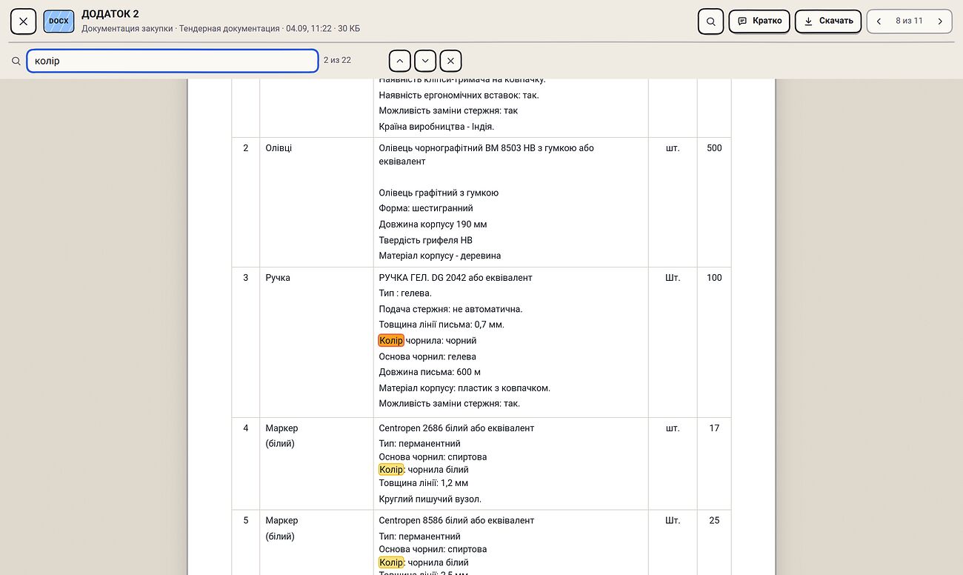This screenshot has height=575, width=963.
Task: Click quantity 25 in marker row 5
Action: [x=714, y=521]
